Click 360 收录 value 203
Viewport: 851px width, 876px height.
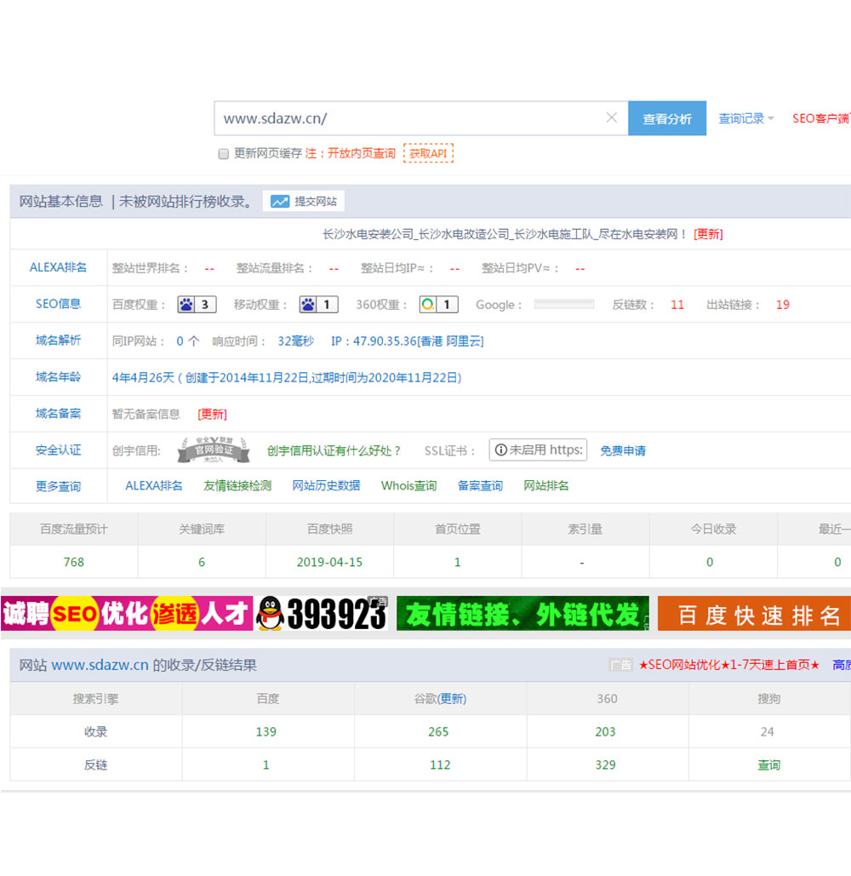605,732
